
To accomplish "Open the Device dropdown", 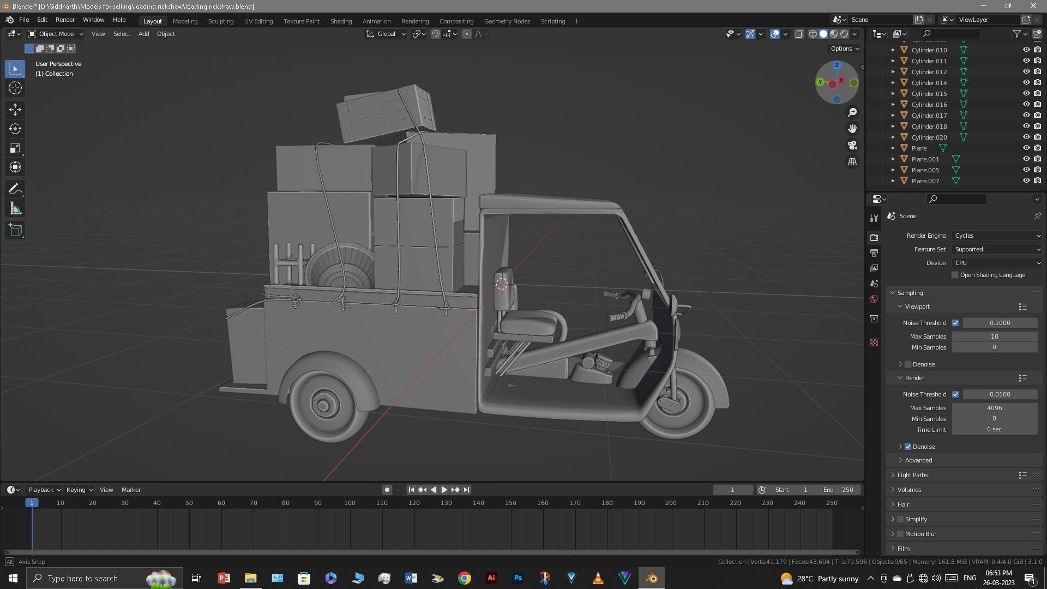I will coord(997,263).
